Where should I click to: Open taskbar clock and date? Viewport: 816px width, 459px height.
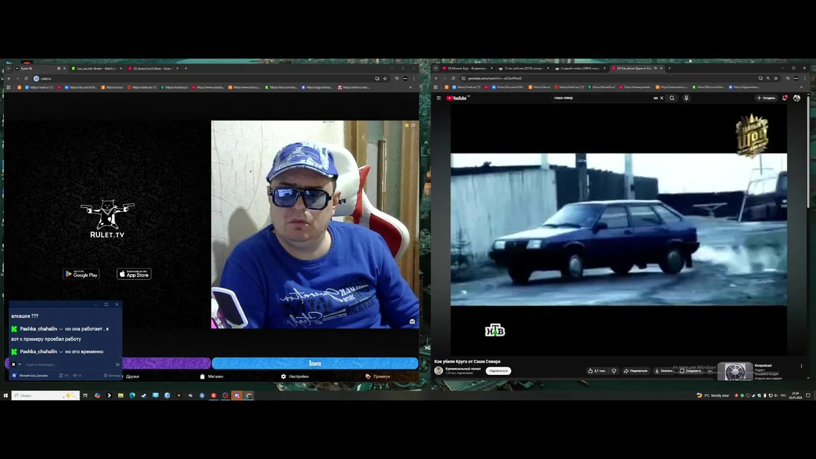tap(795, 395)
